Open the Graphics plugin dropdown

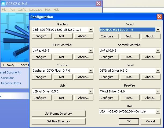tap(91, 30)
